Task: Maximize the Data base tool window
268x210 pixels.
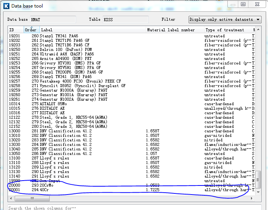Action: [x=243, y=4]
